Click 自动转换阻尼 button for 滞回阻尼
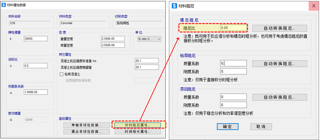 [279, 97]
